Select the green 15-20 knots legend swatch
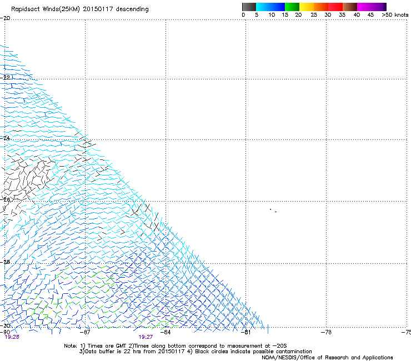Viewport: 411px width, 361px height. [x=292, y=7]
